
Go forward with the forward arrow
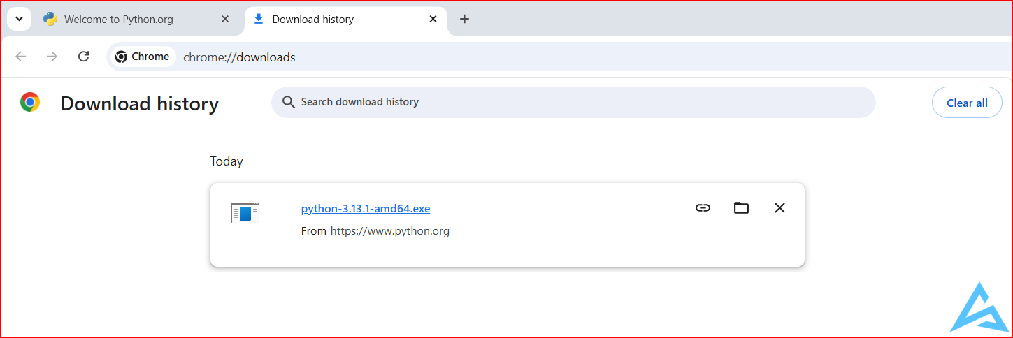click(x=52, y=57)
